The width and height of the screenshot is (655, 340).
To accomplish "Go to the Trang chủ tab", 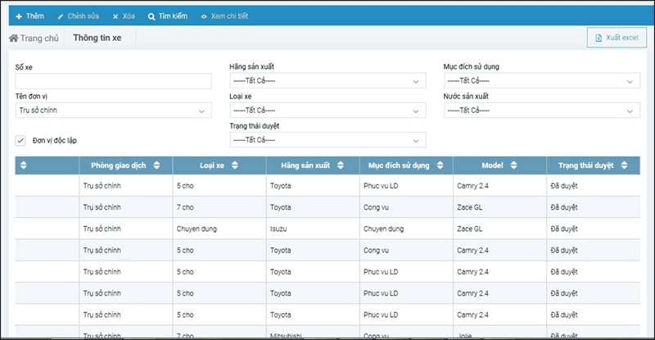I will point(34,38).
